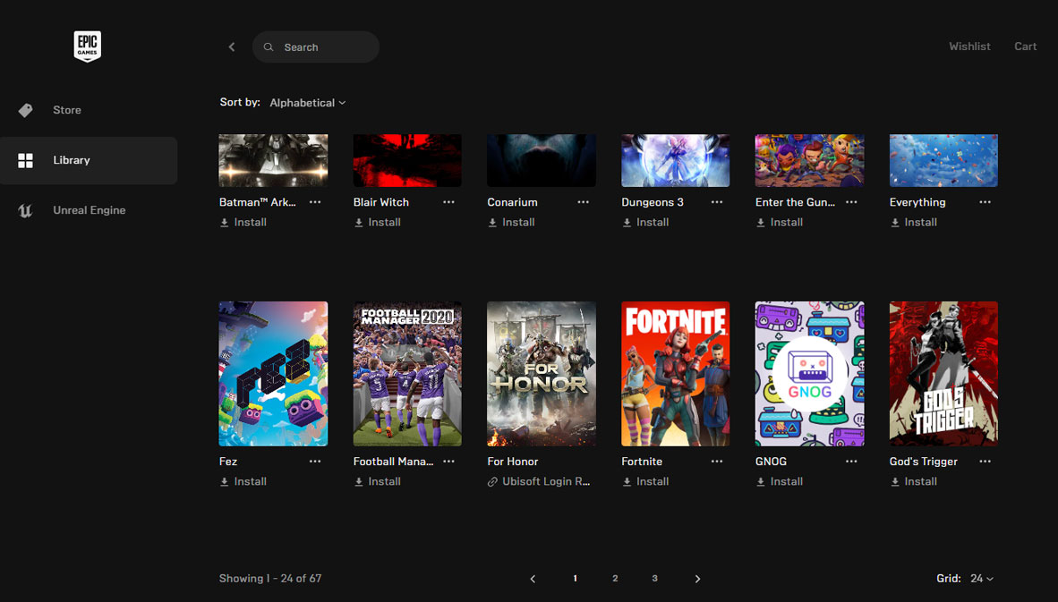Image resolution: width=1058 pixels, height=602 pixels.
Task: Select the Library grid icon
Action: (x=26, y=160)
